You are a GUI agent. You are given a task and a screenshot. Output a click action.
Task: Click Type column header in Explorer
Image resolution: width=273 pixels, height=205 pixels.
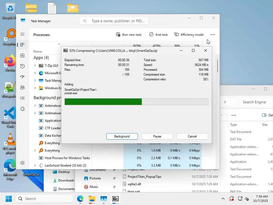(x=233, y=125)
